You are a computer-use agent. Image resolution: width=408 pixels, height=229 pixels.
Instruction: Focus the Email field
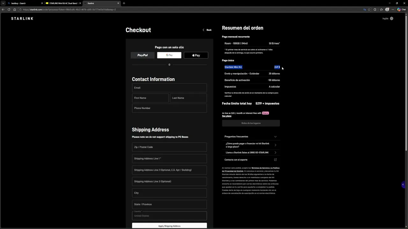(x=169, y=88)
